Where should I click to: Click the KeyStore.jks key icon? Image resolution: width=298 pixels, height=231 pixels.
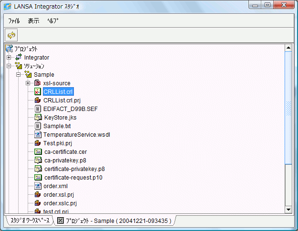tap(38, 117)
